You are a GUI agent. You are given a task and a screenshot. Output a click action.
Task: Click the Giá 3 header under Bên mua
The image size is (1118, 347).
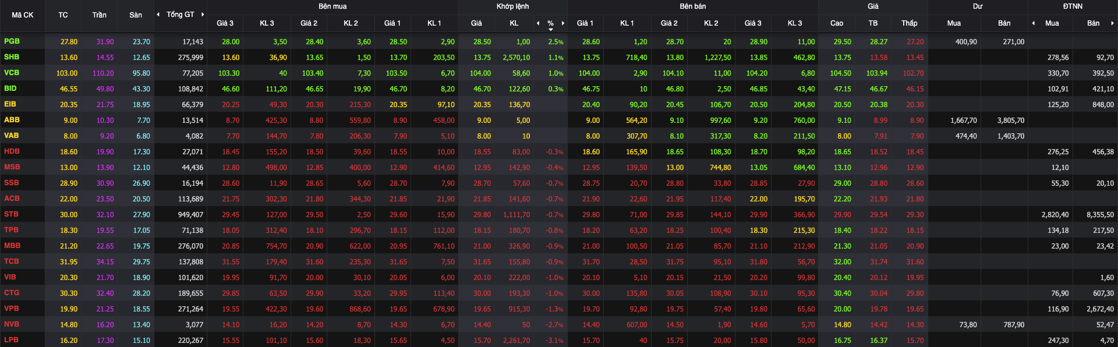point(225,23)
